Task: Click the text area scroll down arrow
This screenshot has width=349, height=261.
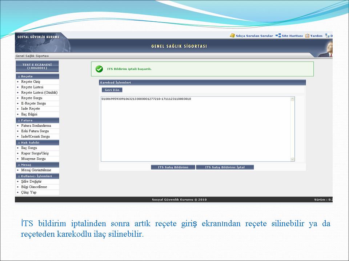Action: pyautogui.click(x=292, y=159)
